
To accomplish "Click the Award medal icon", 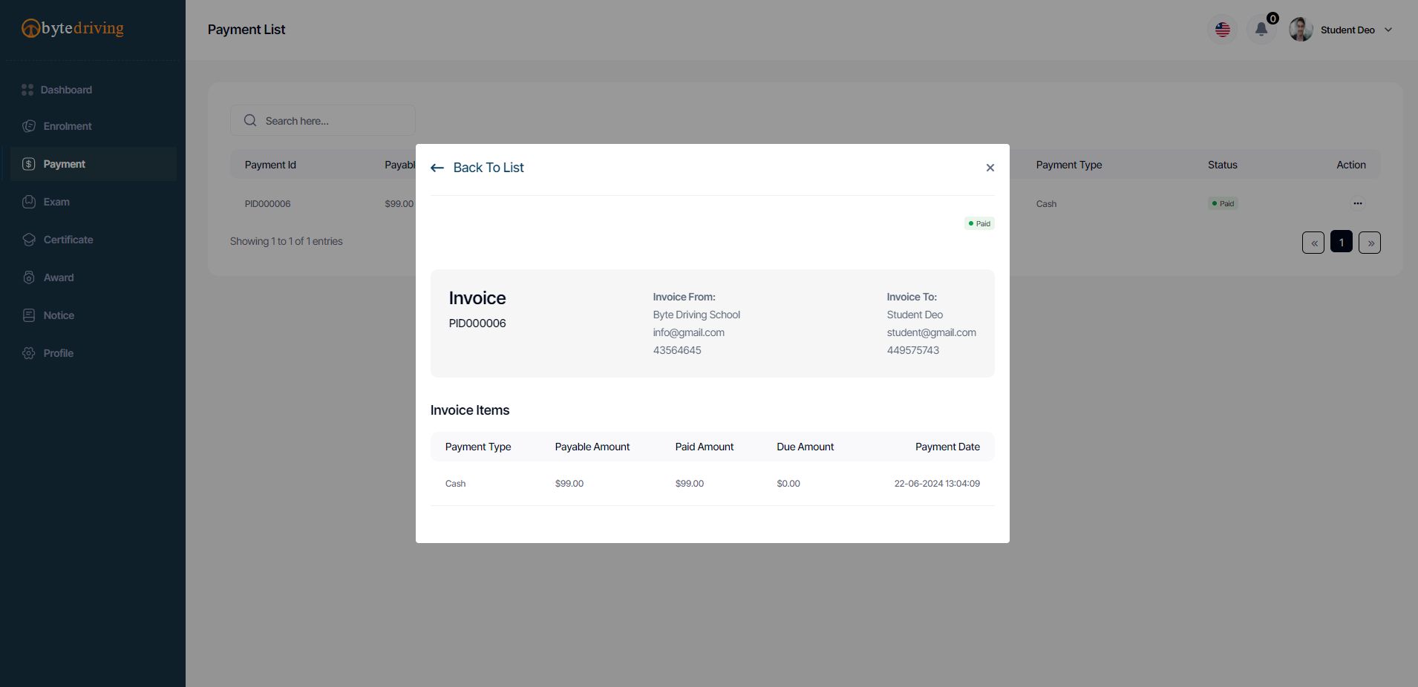I will coord(29,277).
